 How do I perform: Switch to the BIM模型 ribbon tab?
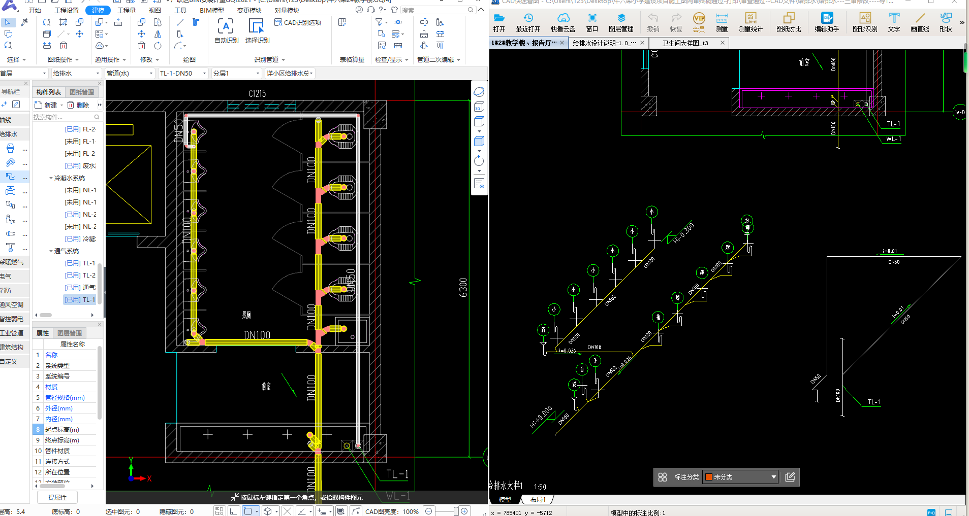coord(212,10)
